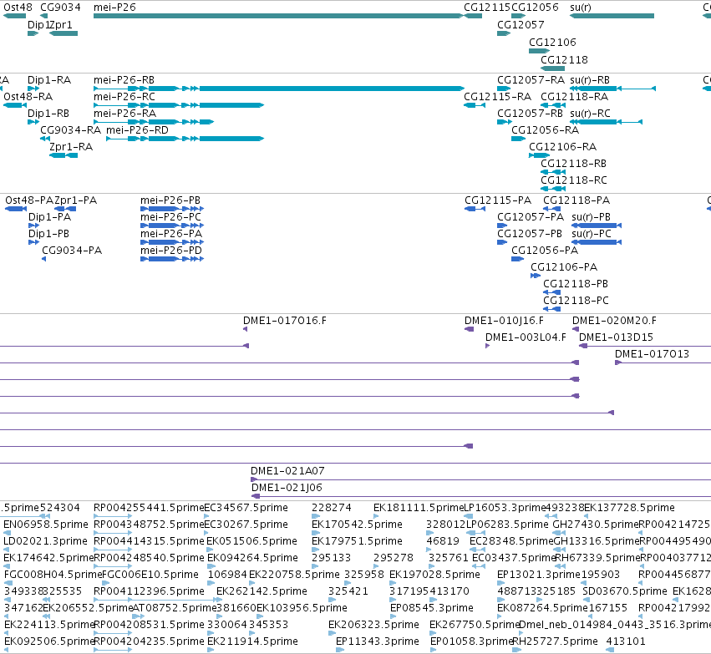Select the CG12106 gene label
The width and height of the screenshot is (711, 654).
pyautogui.click(x=552, y=43)
